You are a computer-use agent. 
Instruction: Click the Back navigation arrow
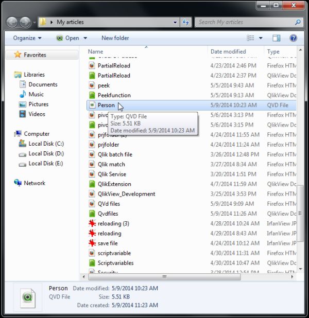[x=12, y=22]
